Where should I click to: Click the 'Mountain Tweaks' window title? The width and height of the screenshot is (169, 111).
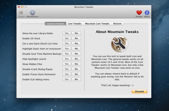(84, 7)
